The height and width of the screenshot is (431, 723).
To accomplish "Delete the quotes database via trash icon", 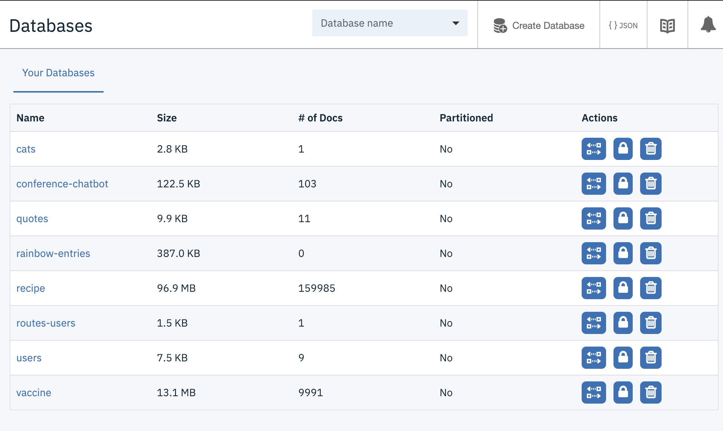I will pos(650,218).
